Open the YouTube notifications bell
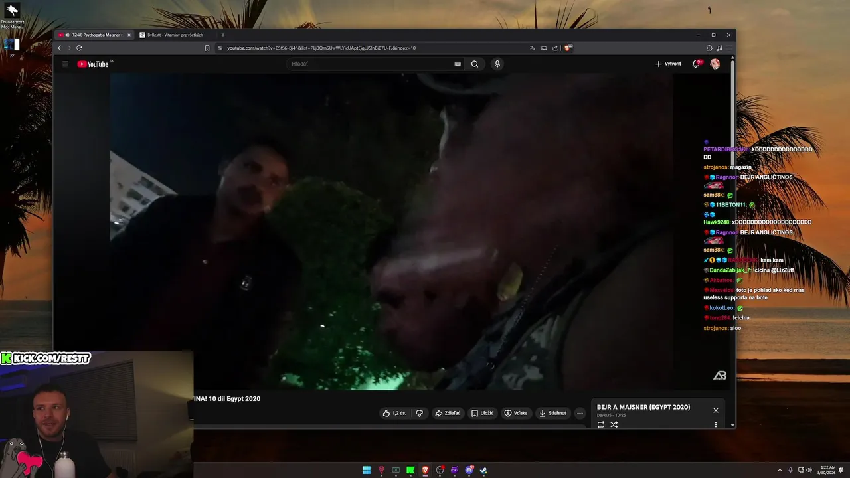Viewport: 850px width, 478px height. pyautogui.click(x=696, y=64)
